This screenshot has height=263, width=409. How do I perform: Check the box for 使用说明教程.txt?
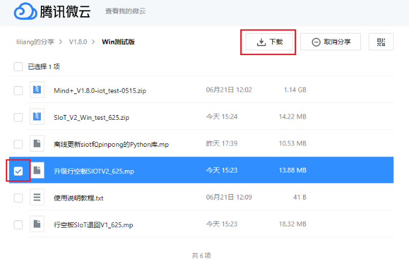[x=18, y=198]
